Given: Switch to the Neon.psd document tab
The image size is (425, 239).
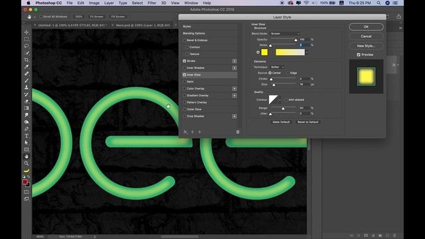Looking at the screenshot, I should pyautogui.click(x=143, y=25).
